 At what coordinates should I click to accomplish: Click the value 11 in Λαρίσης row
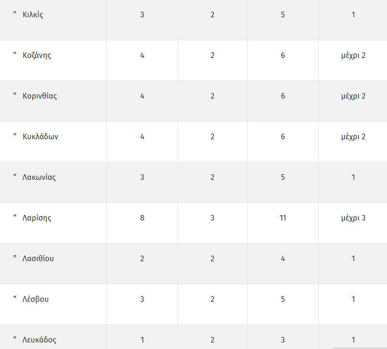tap(283, 218)
